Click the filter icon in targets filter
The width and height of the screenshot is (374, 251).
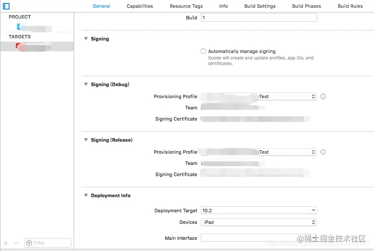(x=29, y=243)
